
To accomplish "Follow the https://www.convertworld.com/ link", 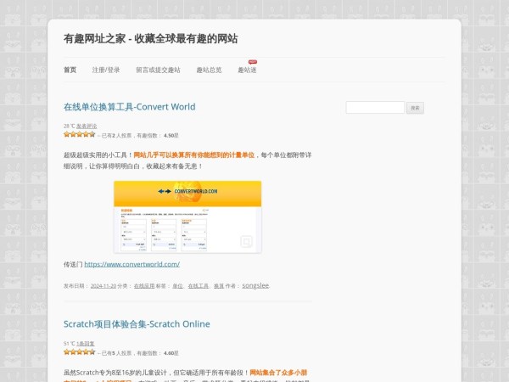I will pyautogui.click(x=131, y=264).
